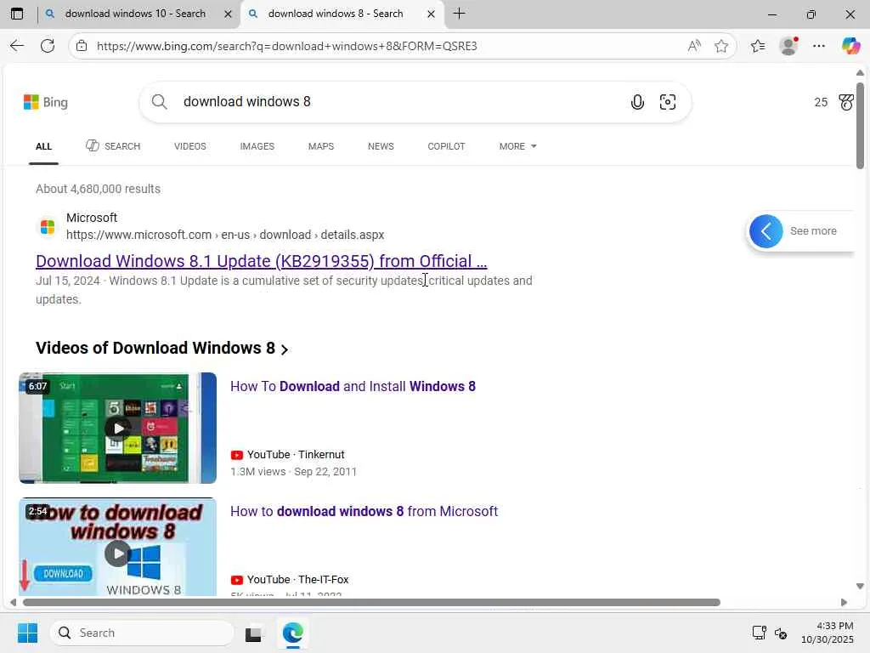Open Task View on the taskbar
Screen dimensions: 870x653
click(253, 633)
